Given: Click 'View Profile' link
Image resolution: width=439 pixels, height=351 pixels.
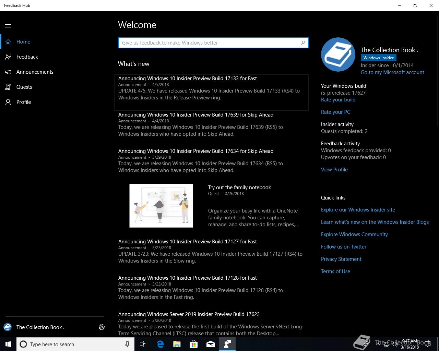Looking at the screenshot, I should [x=334, y=170].
